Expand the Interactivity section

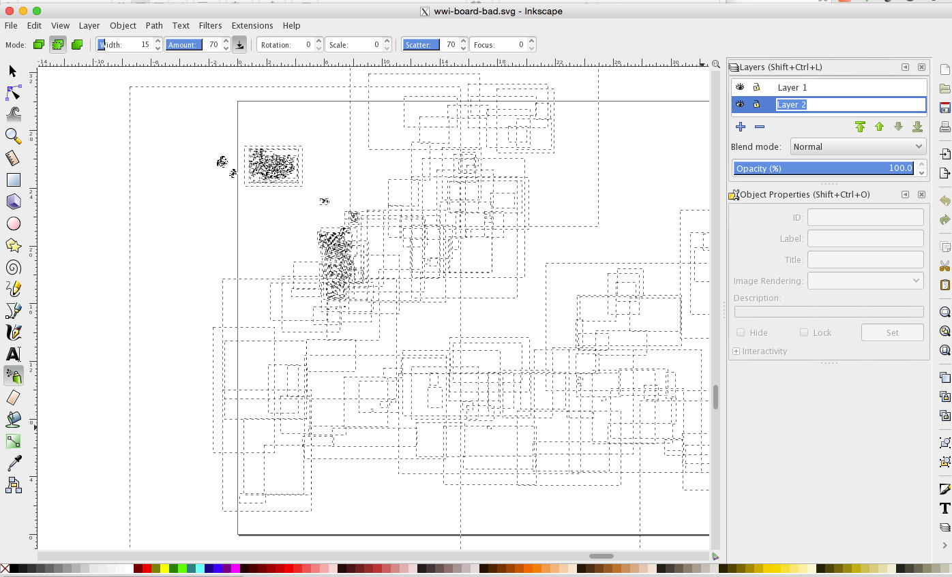[x=737, y=351]
